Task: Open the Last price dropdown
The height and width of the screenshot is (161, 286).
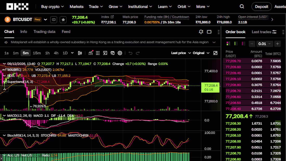Action: [x=181, y=53]
